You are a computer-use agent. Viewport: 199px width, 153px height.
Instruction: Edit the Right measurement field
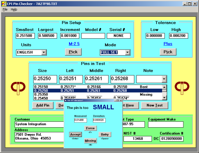(123, 79)
